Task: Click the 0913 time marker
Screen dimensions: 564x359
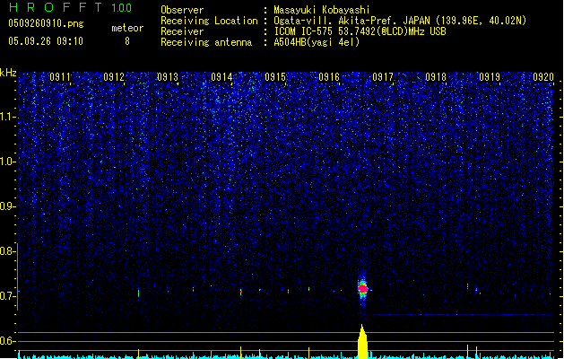Action: [x=168, y=77]
